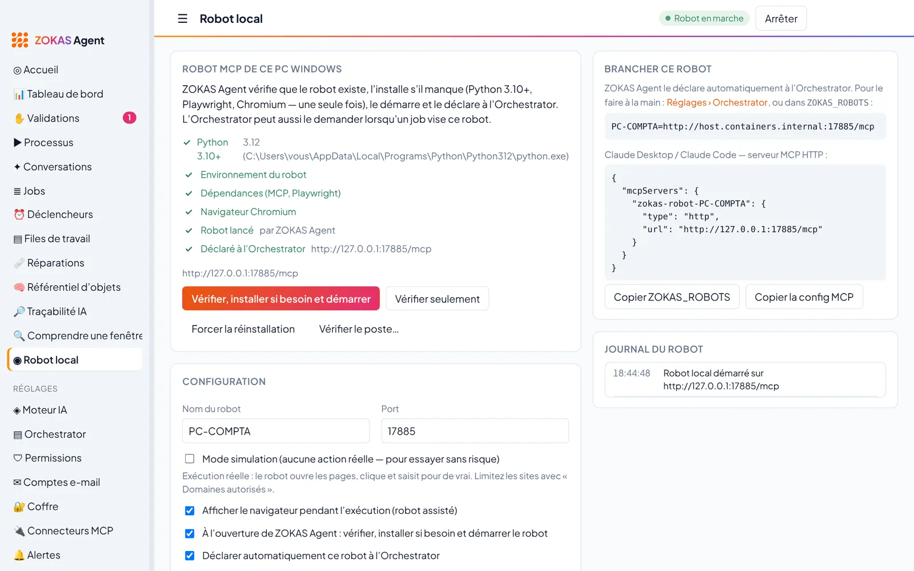914x571 pixels.
Task: Open Processus section
Action: pyautogui.click(x=75, y=143)
